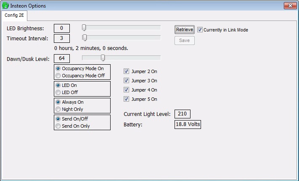Click the Timeout Interval value field
Viewport: 299px width, 181px height.
(62, 39)
